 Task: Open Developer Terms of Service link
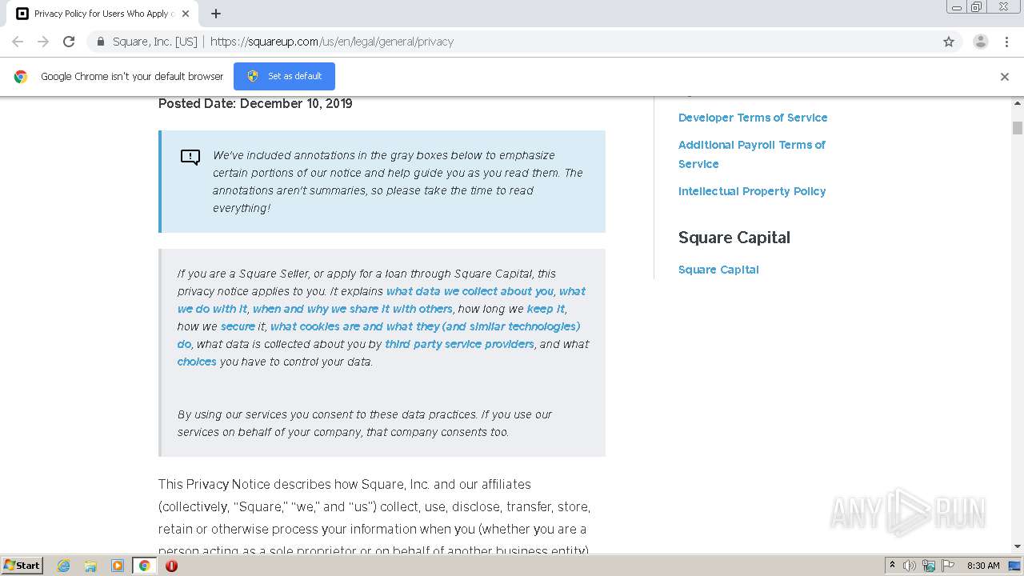coord(753,118)
